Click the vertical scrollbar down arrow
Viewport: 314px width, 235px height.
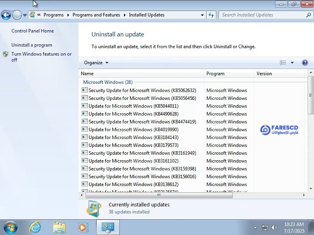point(311,188)
